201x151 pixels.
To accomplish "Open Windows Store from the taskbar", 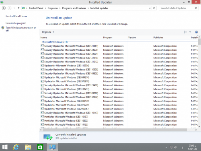I will tap(40, 147).
